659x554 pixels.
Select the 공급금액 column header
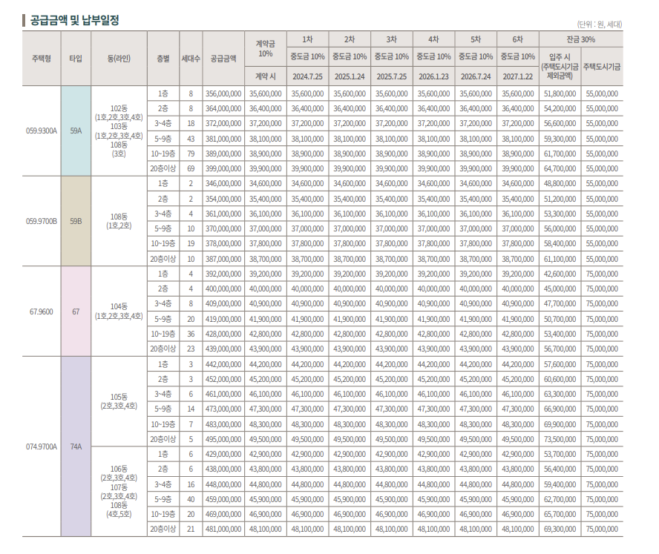point(223,59)
